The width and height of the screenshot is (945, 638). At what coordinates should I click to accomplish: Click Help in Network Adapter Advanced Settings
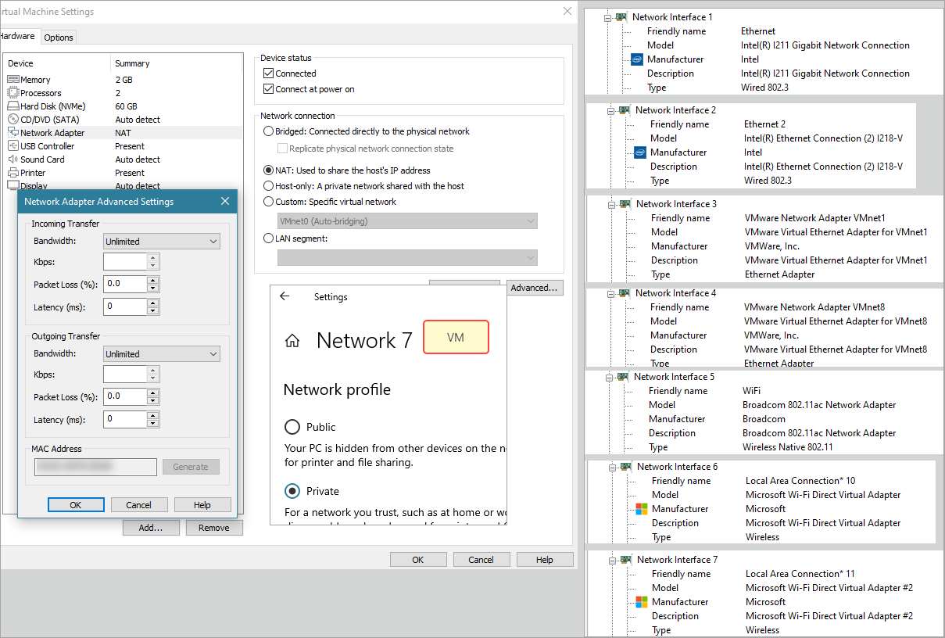point(202,505)
